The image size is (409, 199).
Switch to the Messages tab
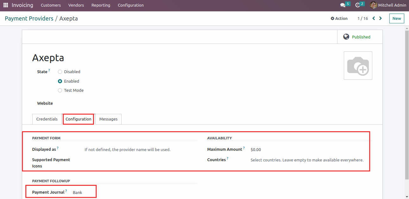click(x=108, y=119)
